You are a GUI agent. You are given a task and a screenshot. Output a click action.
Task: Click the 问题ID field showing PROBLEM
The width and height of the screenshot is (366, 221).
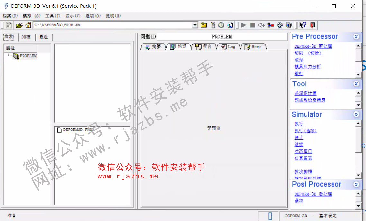222,37
